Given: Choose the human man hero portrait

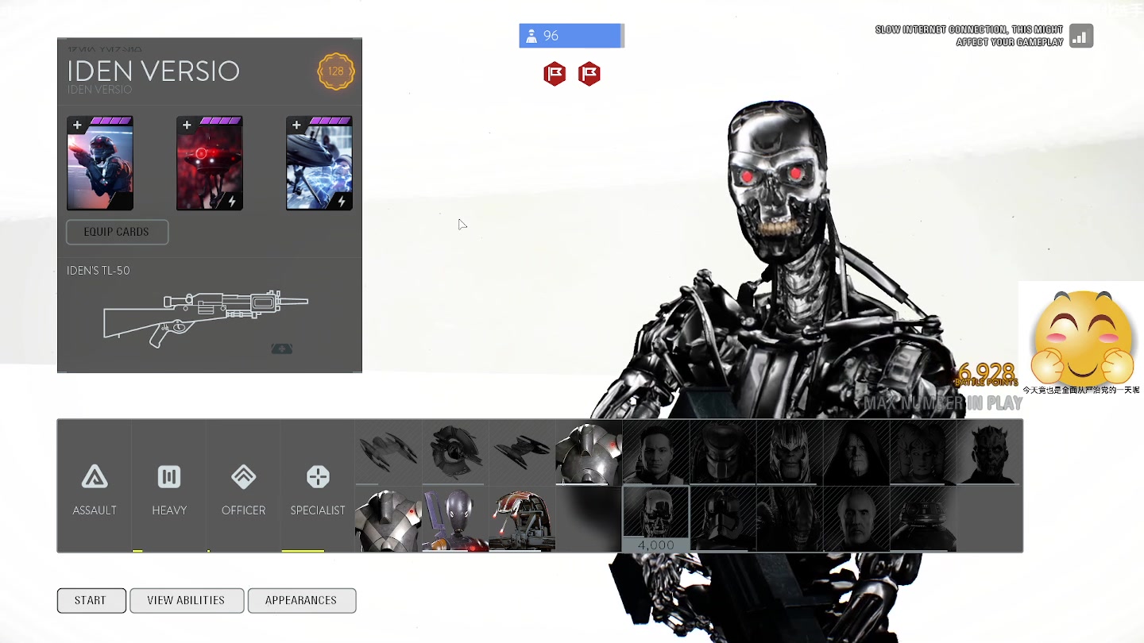Looking at the screenshot, I should pyautogui.click(x=655, y=452).
